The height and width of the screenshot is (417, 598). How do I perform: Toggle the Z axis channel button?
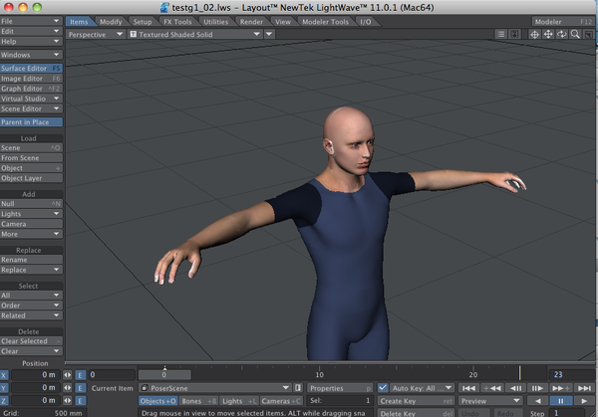(4, 401)
